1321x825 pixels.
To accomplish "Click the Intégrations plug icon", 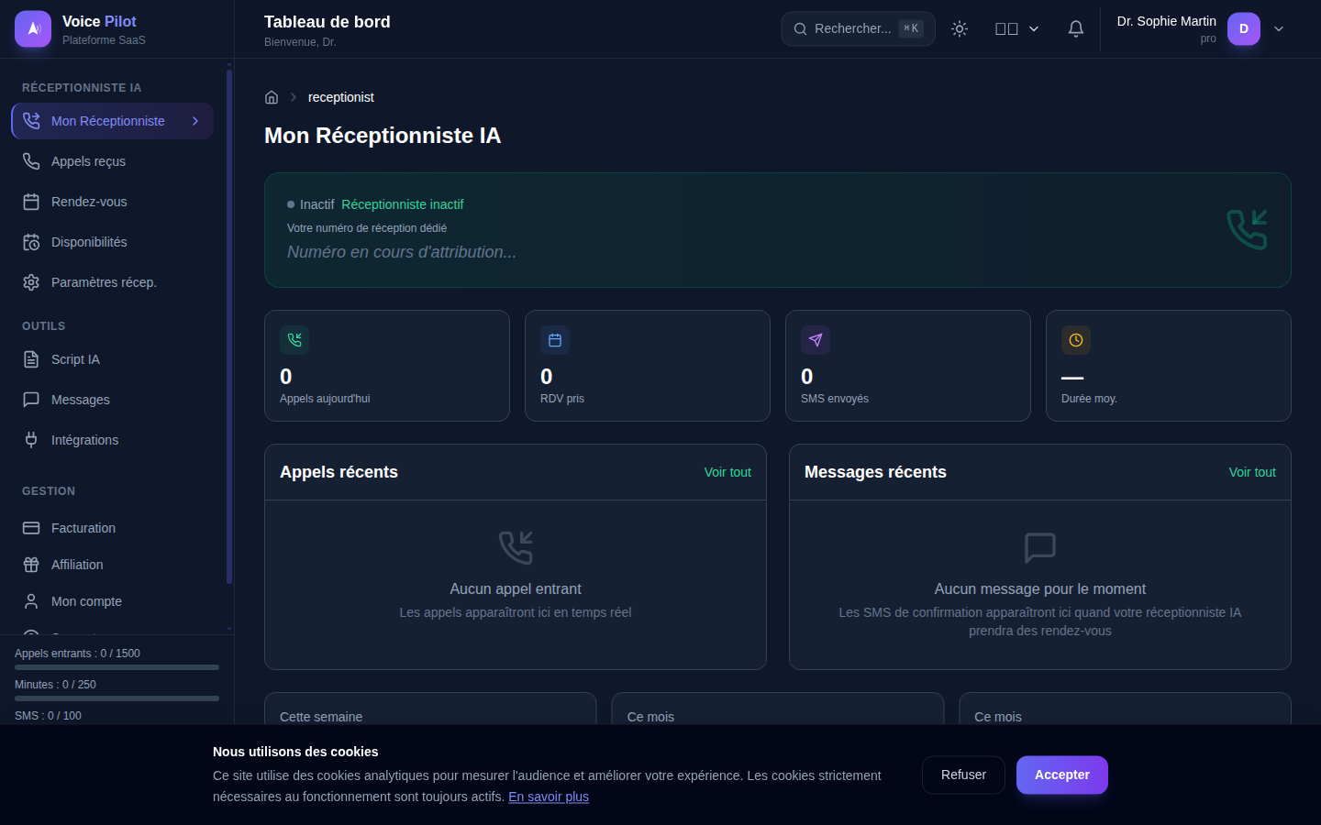I will click(31, 440).
